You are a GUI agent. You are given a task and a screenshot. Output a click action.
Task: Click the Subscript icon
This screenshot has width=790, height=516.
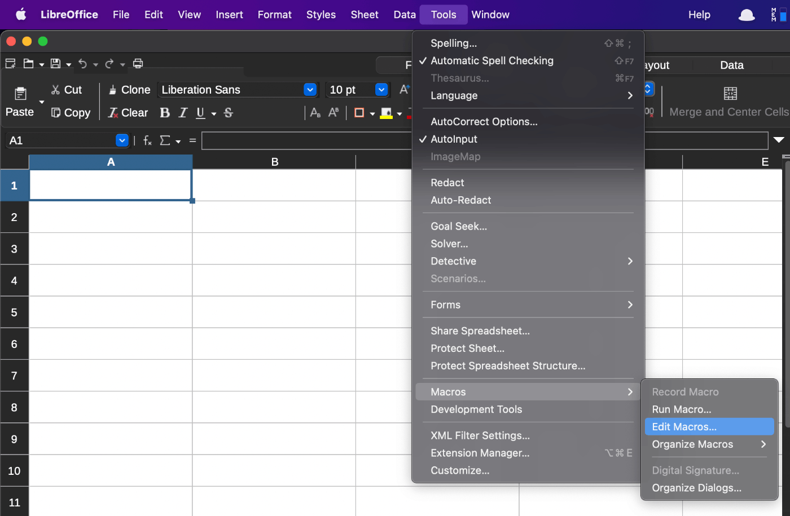pyautogui.click(x=315, y=113)
